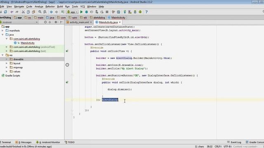Click the AVD Manager icon
Image resolution: width=264 pixels, height=148 pixels.
130,12
